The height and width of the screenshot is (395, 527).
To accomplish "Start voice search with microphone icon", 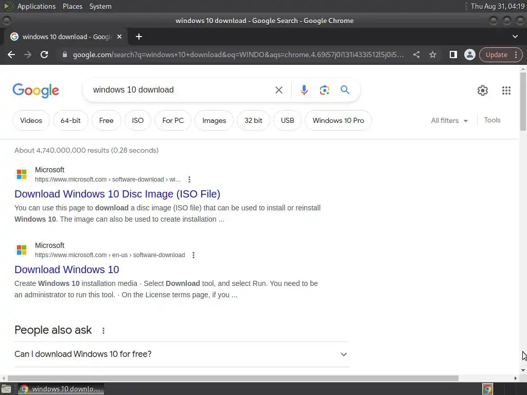I will [304, 90].
